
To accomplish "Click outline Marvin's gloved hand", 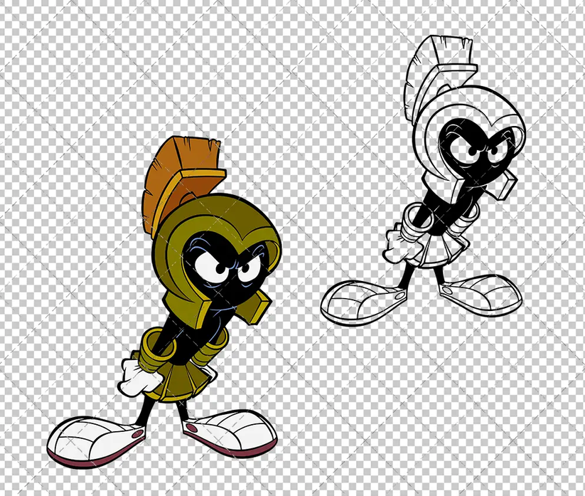I will pyautogui.click(x=397, y=249).
